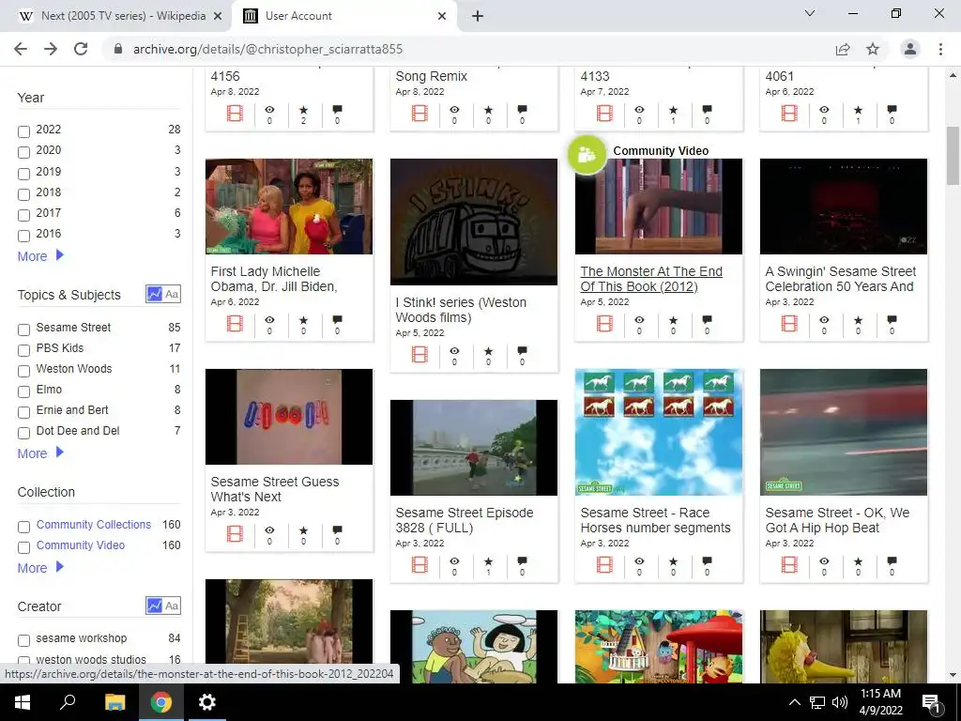961x721 pixels.
Task: Go forward in browser history
Action: coord(51,49)
